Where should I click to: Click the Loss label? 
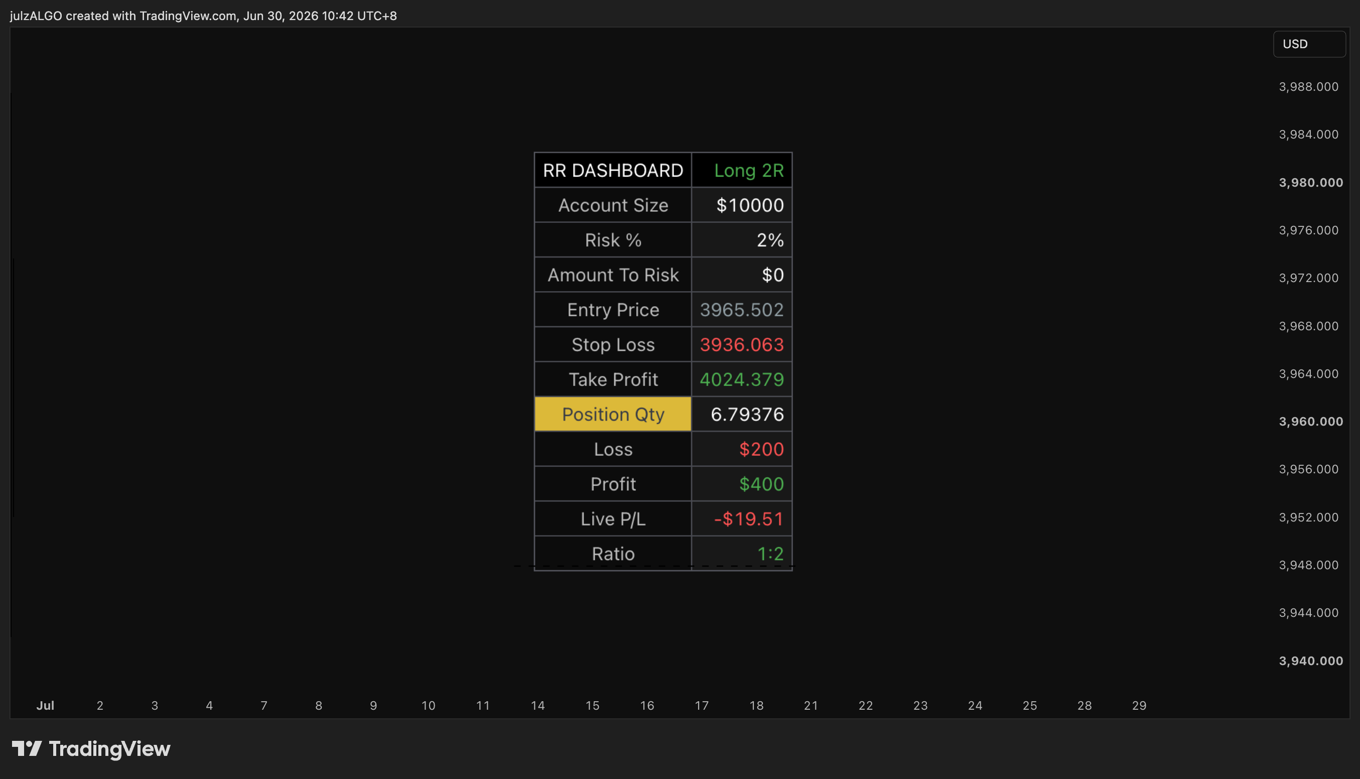point(613,449)
